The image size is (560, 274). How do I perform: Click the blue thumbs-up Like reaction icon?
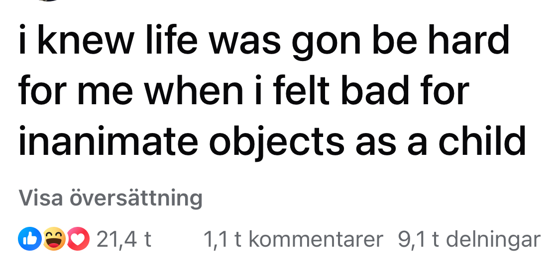coord(28,239)
